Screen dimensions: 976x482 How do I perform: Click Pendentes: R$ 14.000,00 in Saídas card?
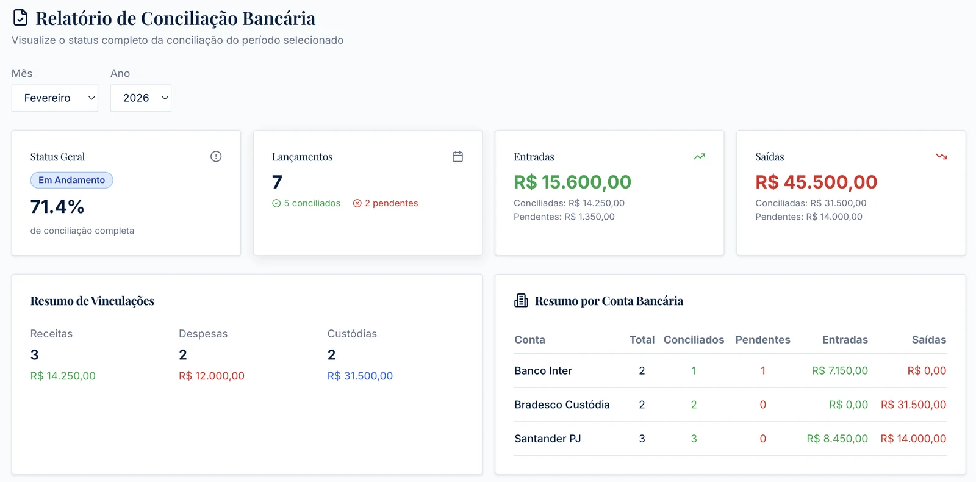[x=809, y=217]
